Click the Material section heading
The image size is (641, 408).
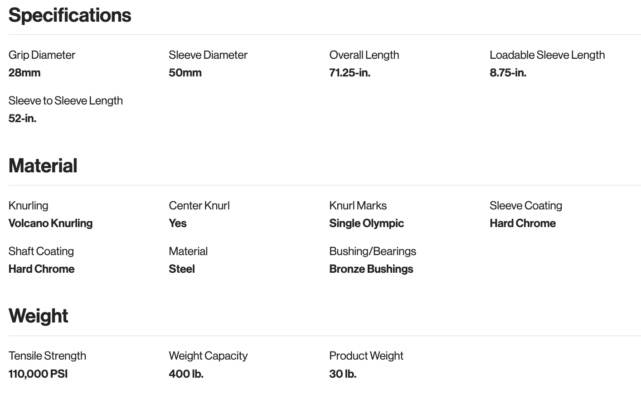coord(43,166)
